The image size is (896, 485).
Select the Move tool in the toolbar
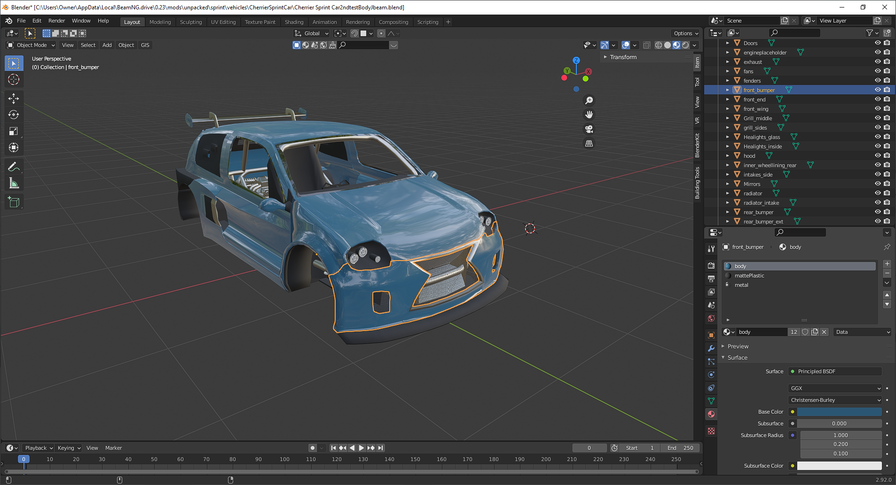coord(14,98)
